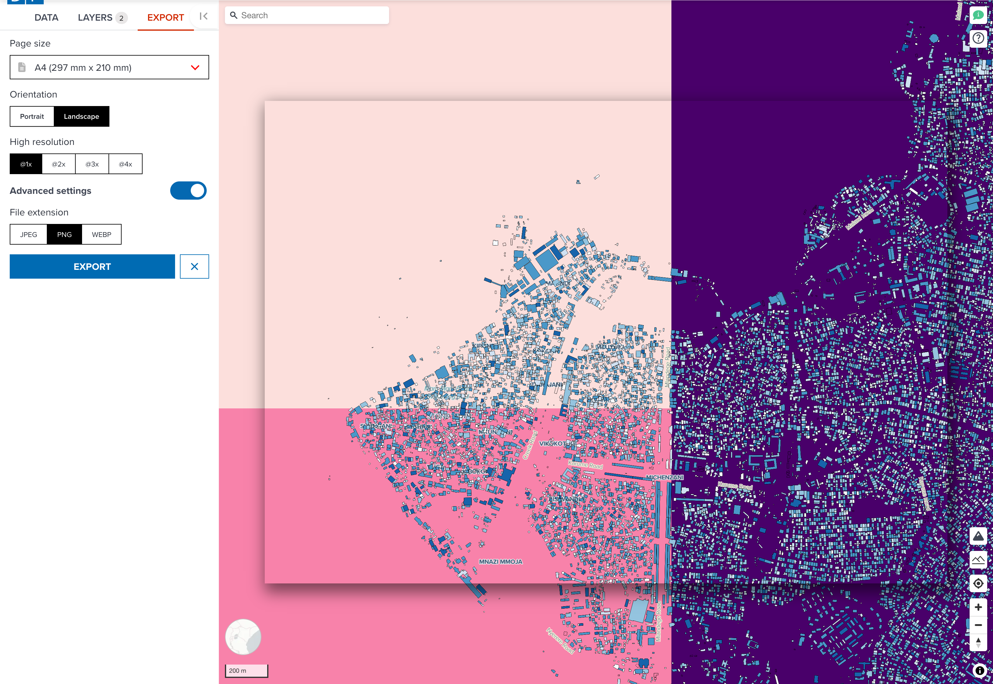Select the Landscape orientation button

[x=81, y=116]
